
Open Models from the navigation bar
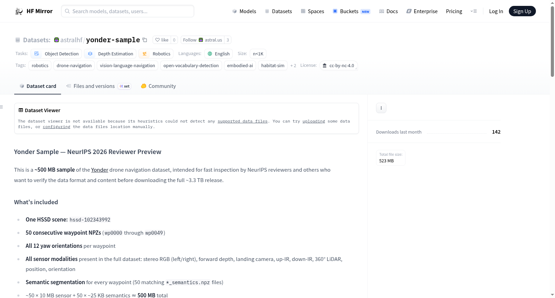click(244, 11)
